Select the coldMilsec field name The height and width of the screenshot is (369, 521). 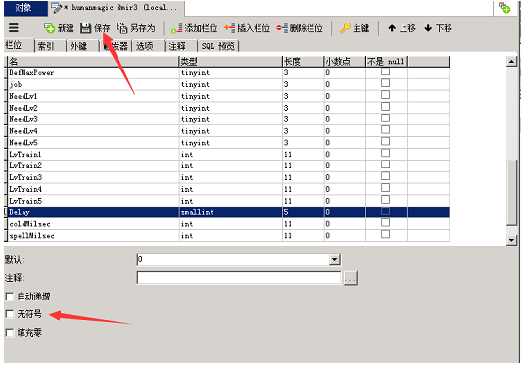pyautogui.click(x=30, y=224)
